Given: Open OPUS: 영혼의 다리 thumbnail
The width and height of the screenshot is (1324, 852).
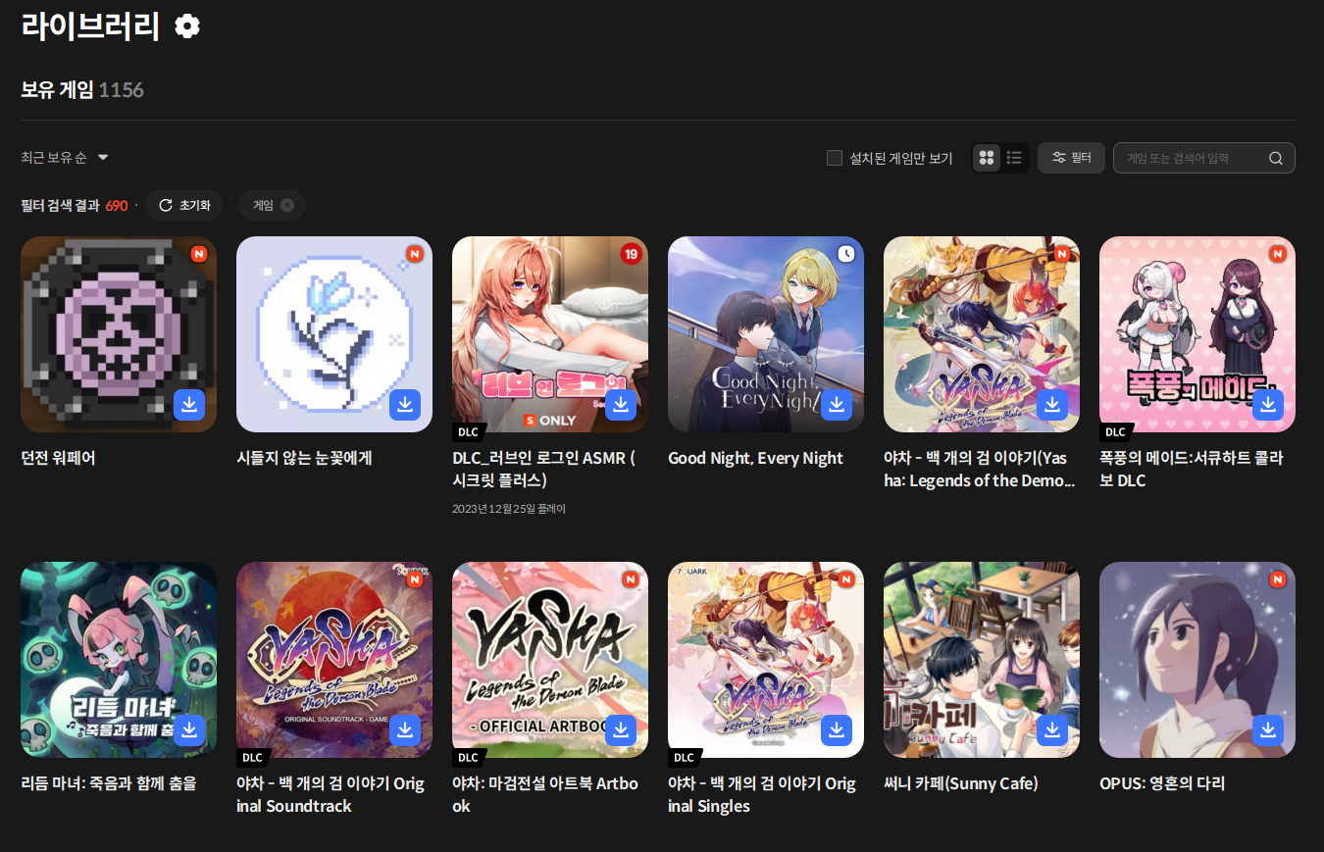Looking at the screenshot, I should pyautogui.click(x=1197, y=660).
